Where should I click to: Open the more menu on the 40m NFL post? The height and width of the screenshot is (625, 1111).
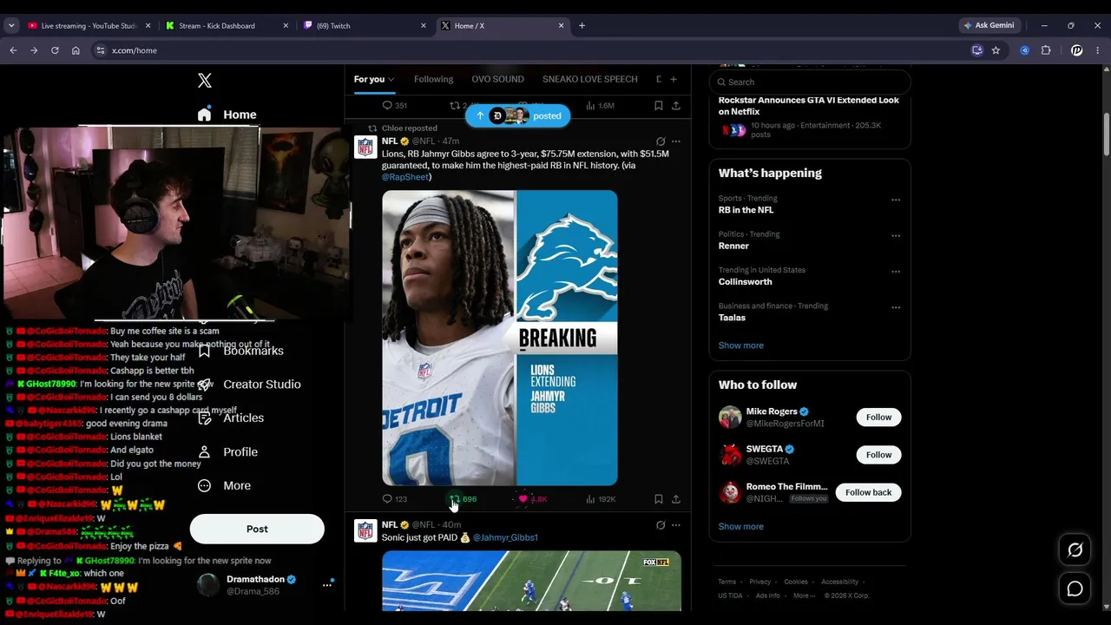[676, 525]
